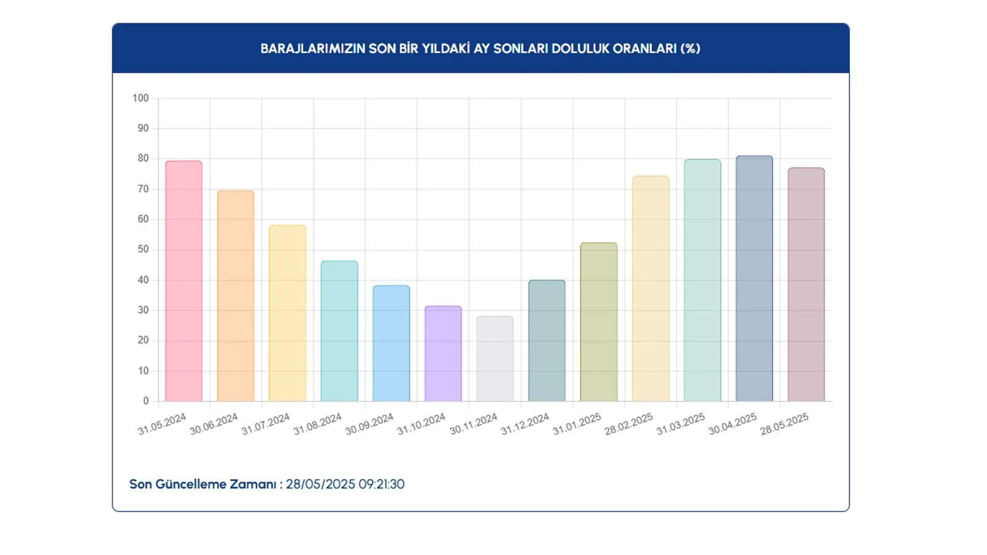Screen dimensions: 987x555
Task: Click the 31.05.2024 x-axis date label
Action: coord(162,424)
